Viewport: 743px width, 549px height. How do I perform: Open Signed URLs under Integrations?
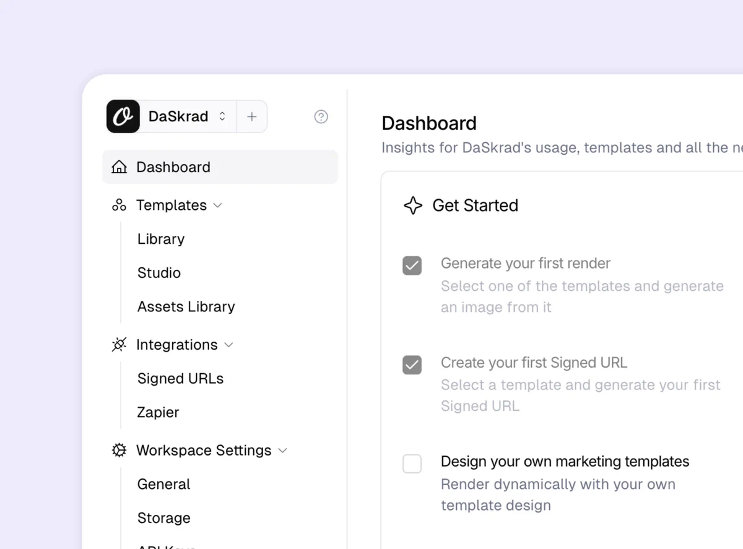[x=181, y=379]
